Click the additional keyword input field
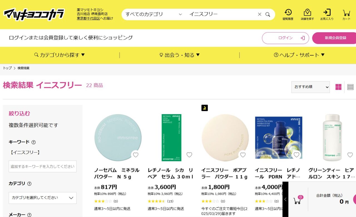 43,166
